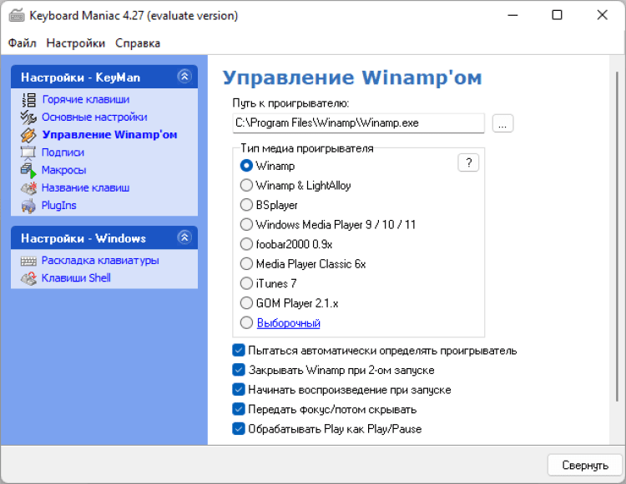This screenshot has height=484, width=626.
Task: Select Windows Media Player 9 / 10 / 11
Action: click(246, 225)
